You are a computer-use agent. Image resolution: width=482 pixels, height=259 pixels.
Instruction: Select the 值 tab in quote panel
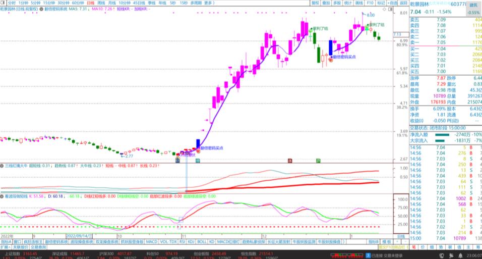(x=459, y=247)
